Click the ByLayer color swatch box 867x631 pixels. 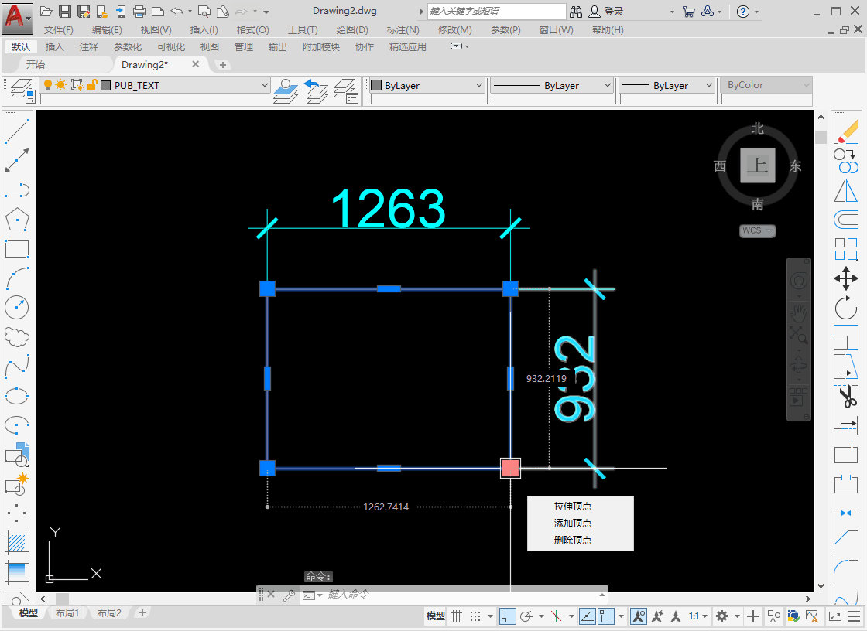(x=376, y=85)
